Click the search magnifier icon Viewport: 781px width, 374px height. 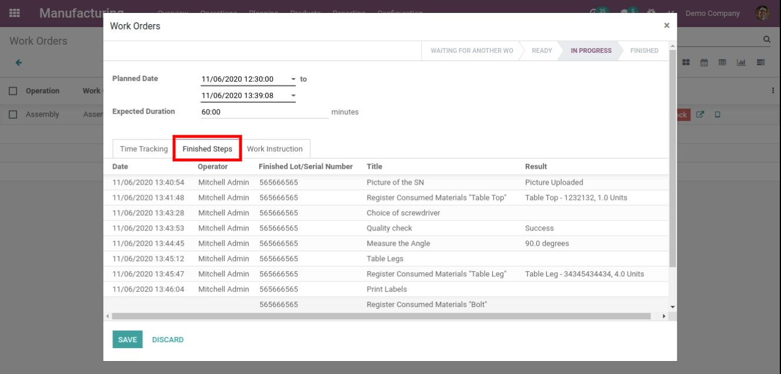(x=766, y=40)
